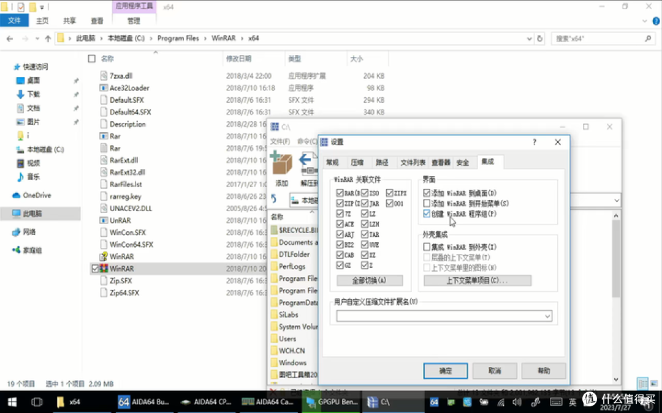Image resolution: width=662 pixels, height=413 pixels.
Task: Switch to large icons view in Explorer status bar
Action: tap(654, 384)
